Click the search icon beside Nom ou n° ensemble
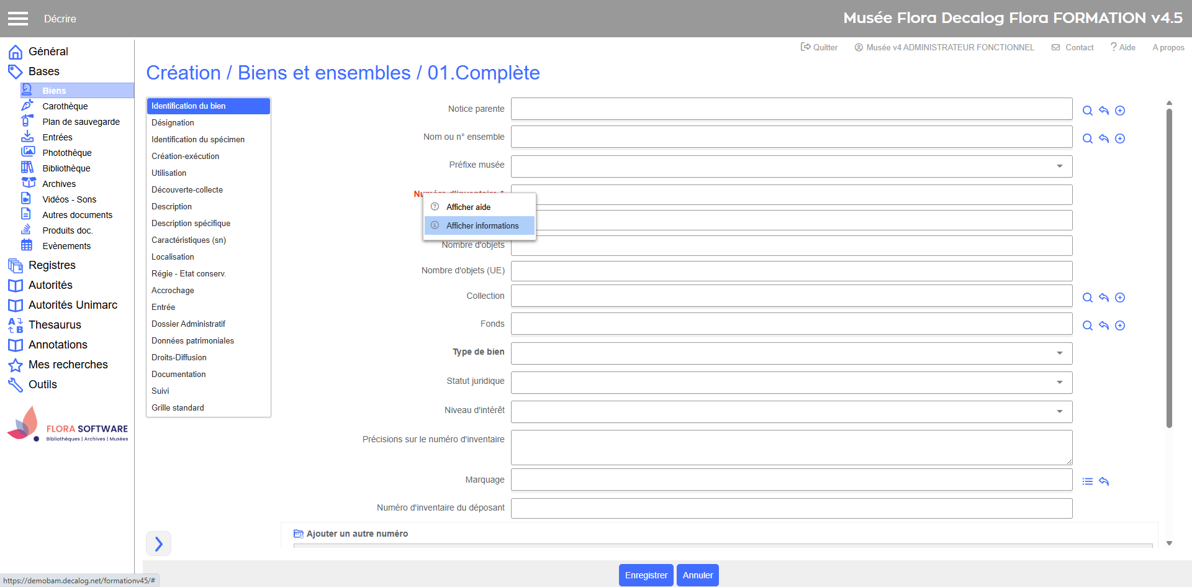 click(x=1087, y=139)
